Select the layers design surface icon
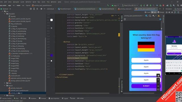Image resolution: width=182 pixels, height=102 pixels. (x=146, y=16)
